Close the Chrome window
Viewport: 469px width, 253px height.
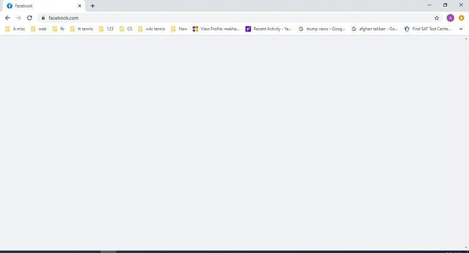pos(461,5)
